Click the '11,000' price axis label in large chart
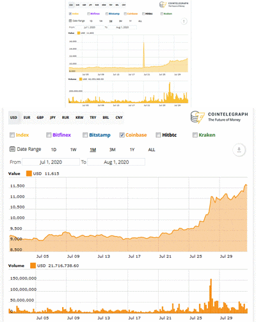The width and height of the screenshot is (256, 323). pyautogui.click(x=17, y=196)
